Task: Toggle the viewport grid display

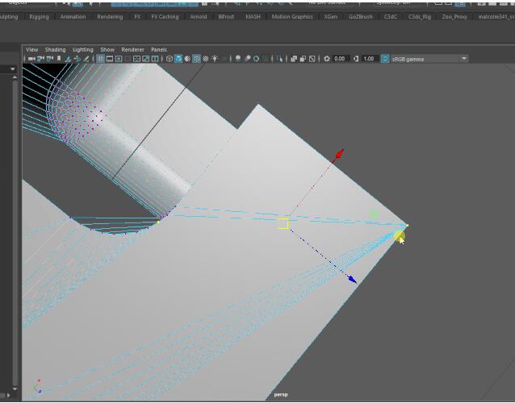Action: 100,59
